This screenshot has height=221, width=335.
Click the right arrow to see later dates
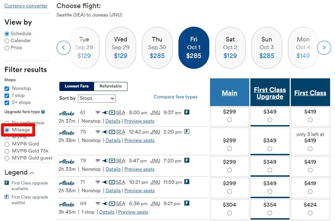click(324, 48)
